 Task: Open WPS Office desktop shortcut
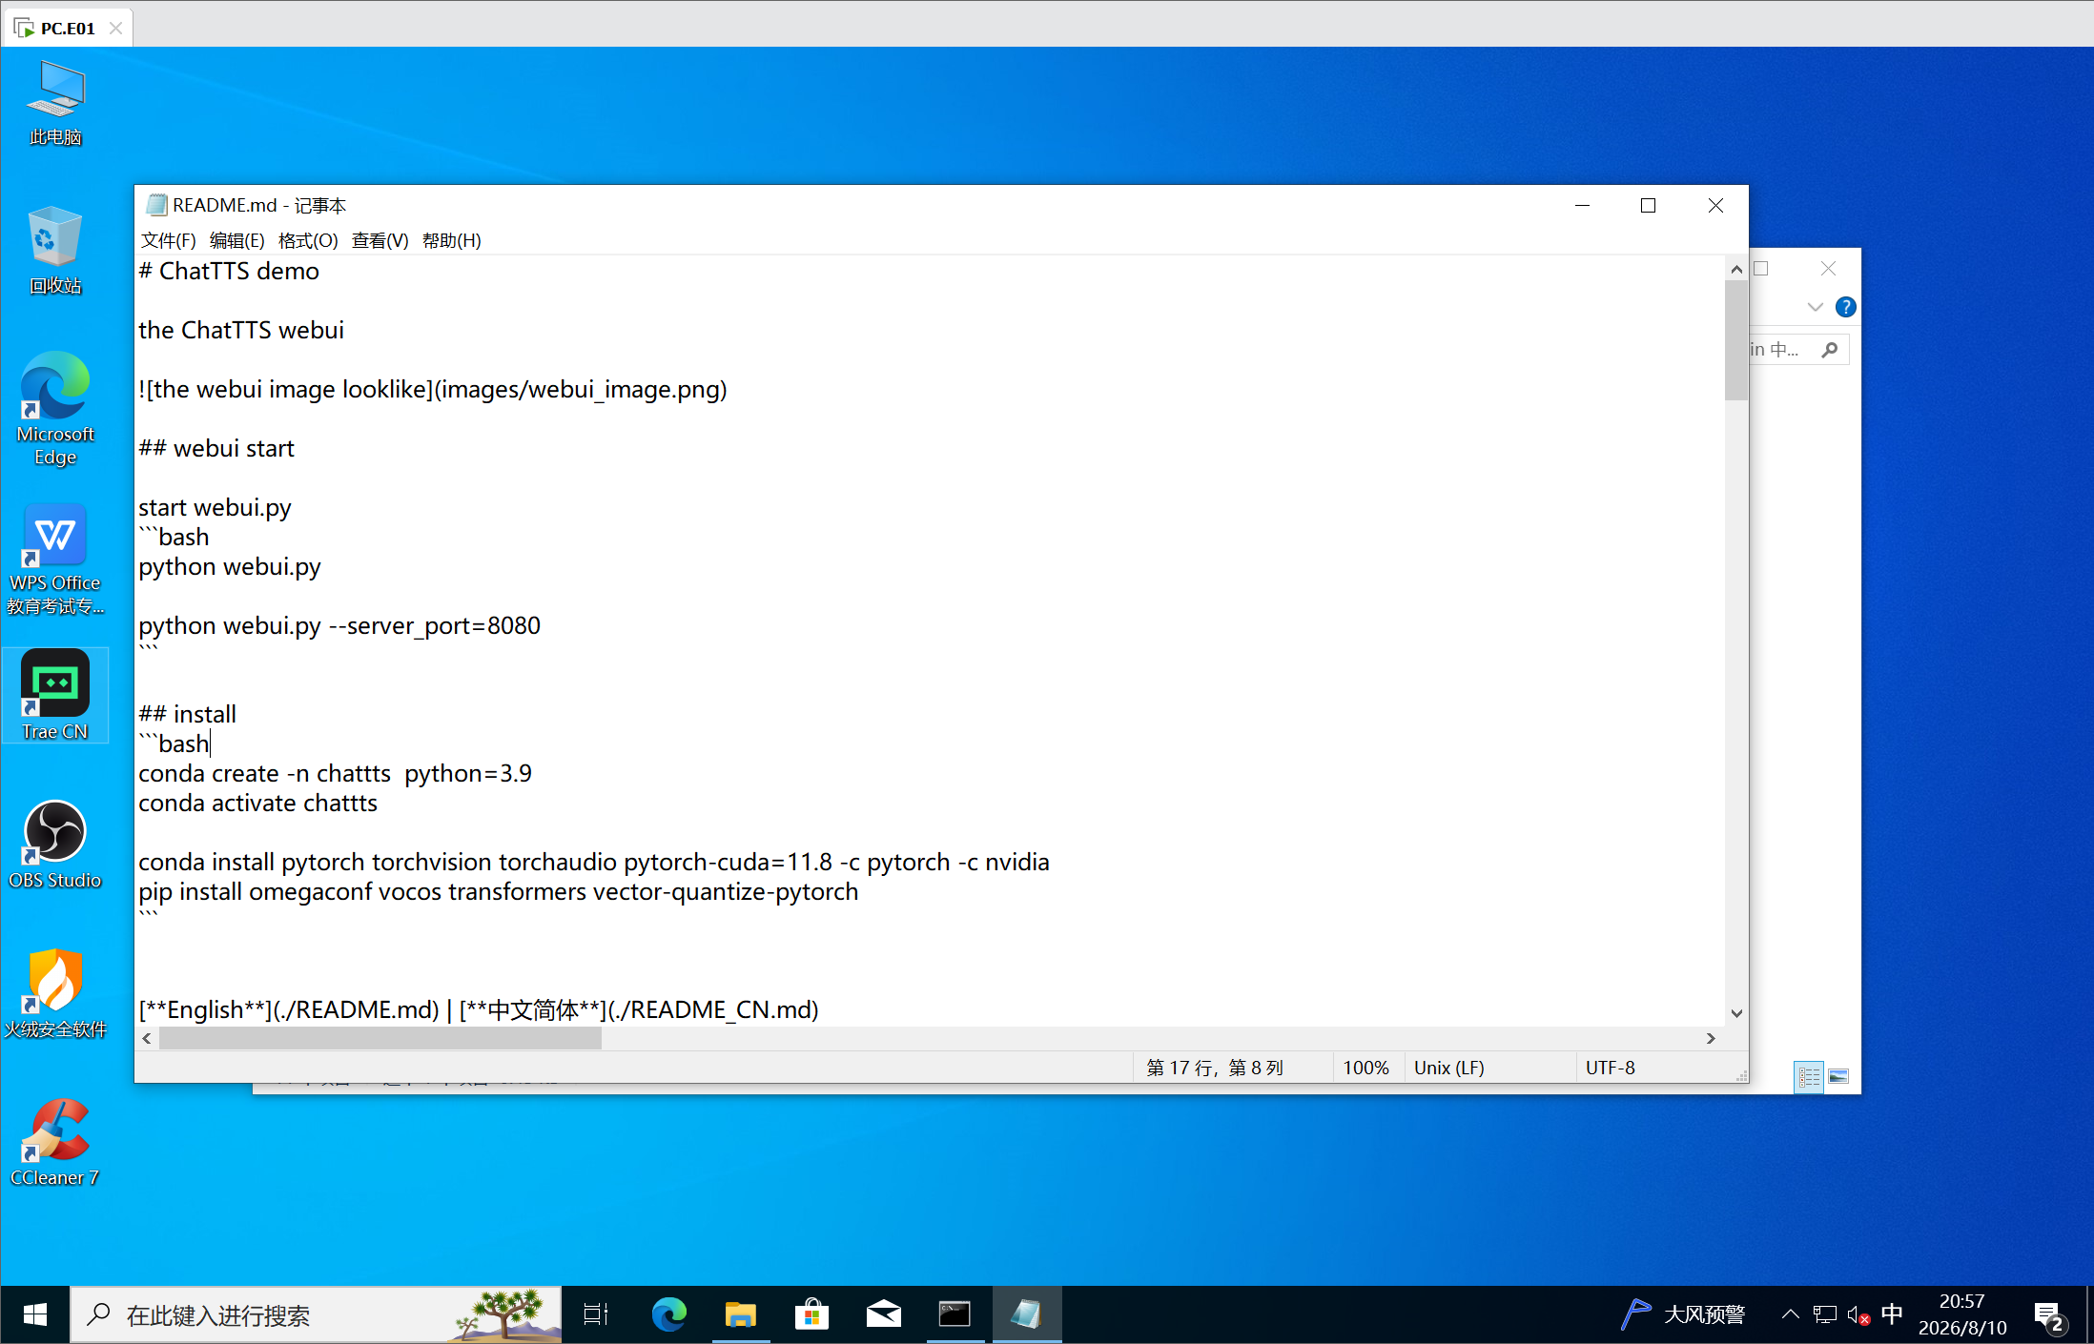pyautogui.click(x=55, y=560)
